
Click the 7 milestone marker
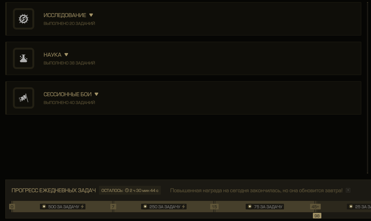(x=113, y=207)
